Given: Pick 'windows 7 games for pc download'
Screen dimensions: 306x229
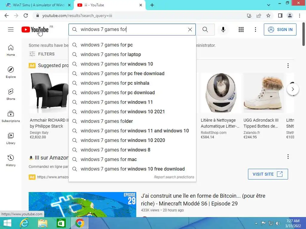Looking at the screenshot, I should 132,93.
